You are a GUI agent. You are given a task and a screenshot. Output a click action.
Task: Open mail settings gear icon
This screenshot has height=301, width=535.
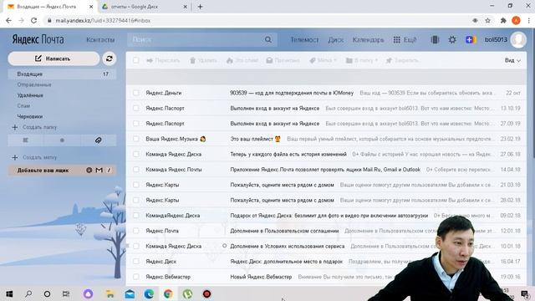point(452,40)
